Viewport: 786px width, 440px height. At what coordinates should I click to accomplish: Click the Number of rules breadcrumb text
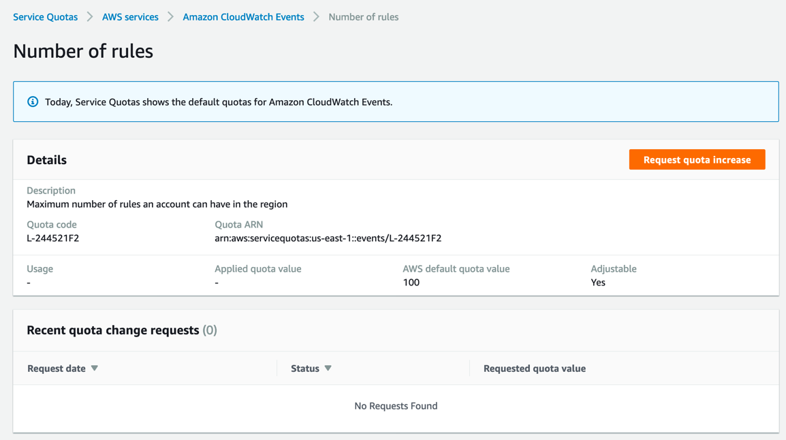[x=364, y=17]
